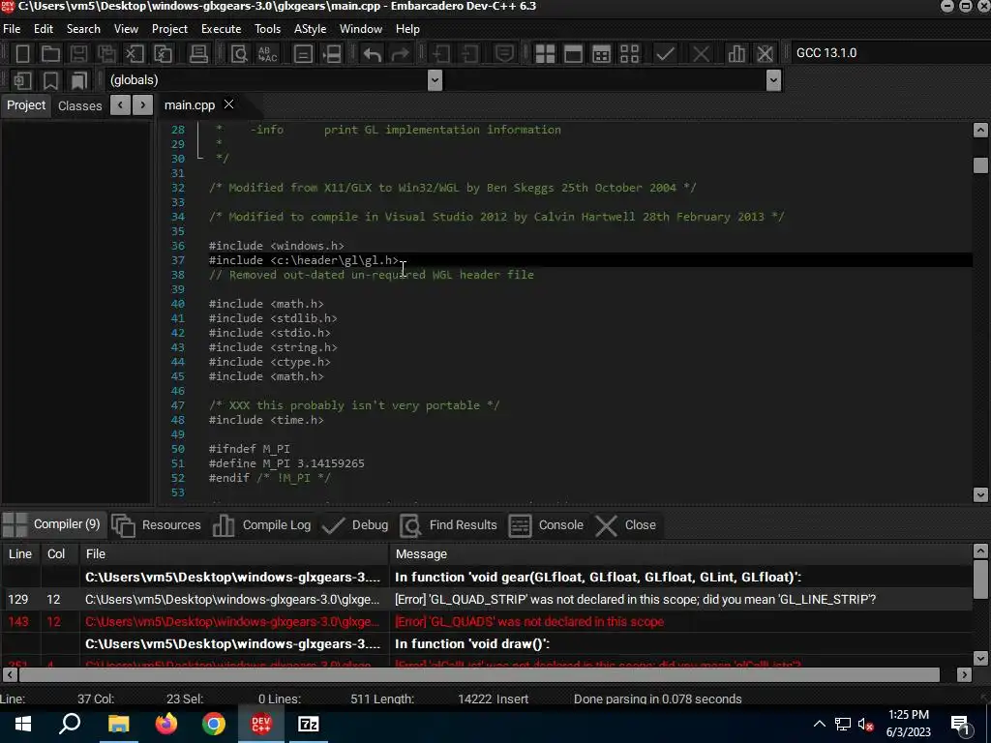Click the Compile four-squares icon
This screenshot has width=991, height=743.
click(x=545, y=54)
